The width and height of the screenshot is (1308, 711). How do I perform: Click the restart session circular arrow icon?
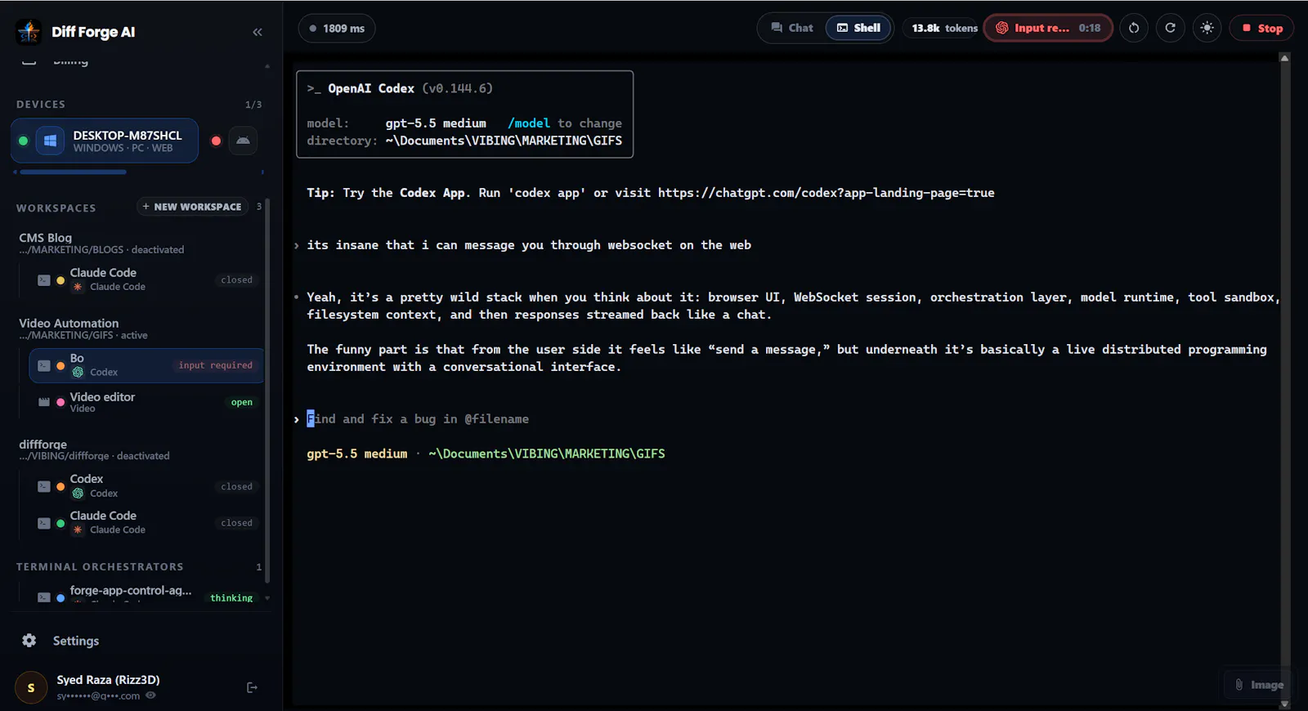pyautogui.click(x=1134, y=28)
